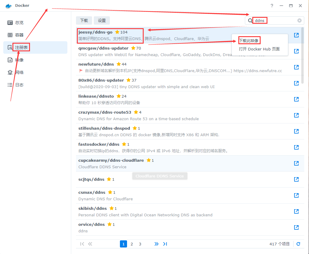The width and height of the screenshot is (309, 254).
Task: Open Docker Hub link for jeessy/ddns-go
Action: click(296, 35)
